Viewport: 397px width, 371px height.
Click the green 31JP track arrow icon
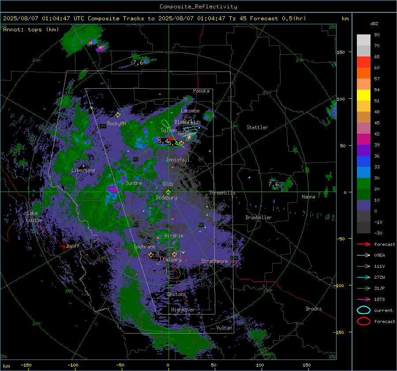coord(363,288)
